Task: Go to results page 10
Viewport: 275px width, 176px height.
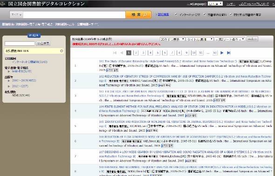Action: [193, 53]
